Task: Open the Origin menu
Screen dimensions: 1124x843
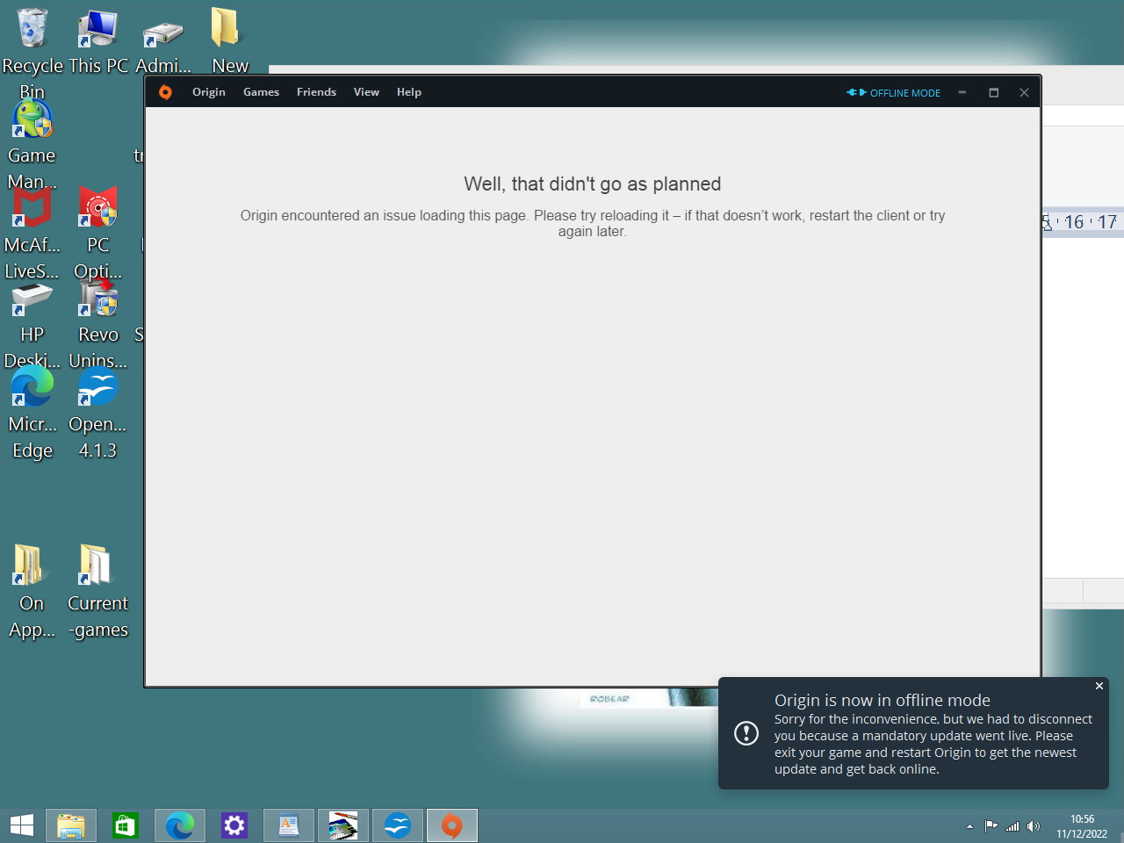Action: tap(209, 92)
